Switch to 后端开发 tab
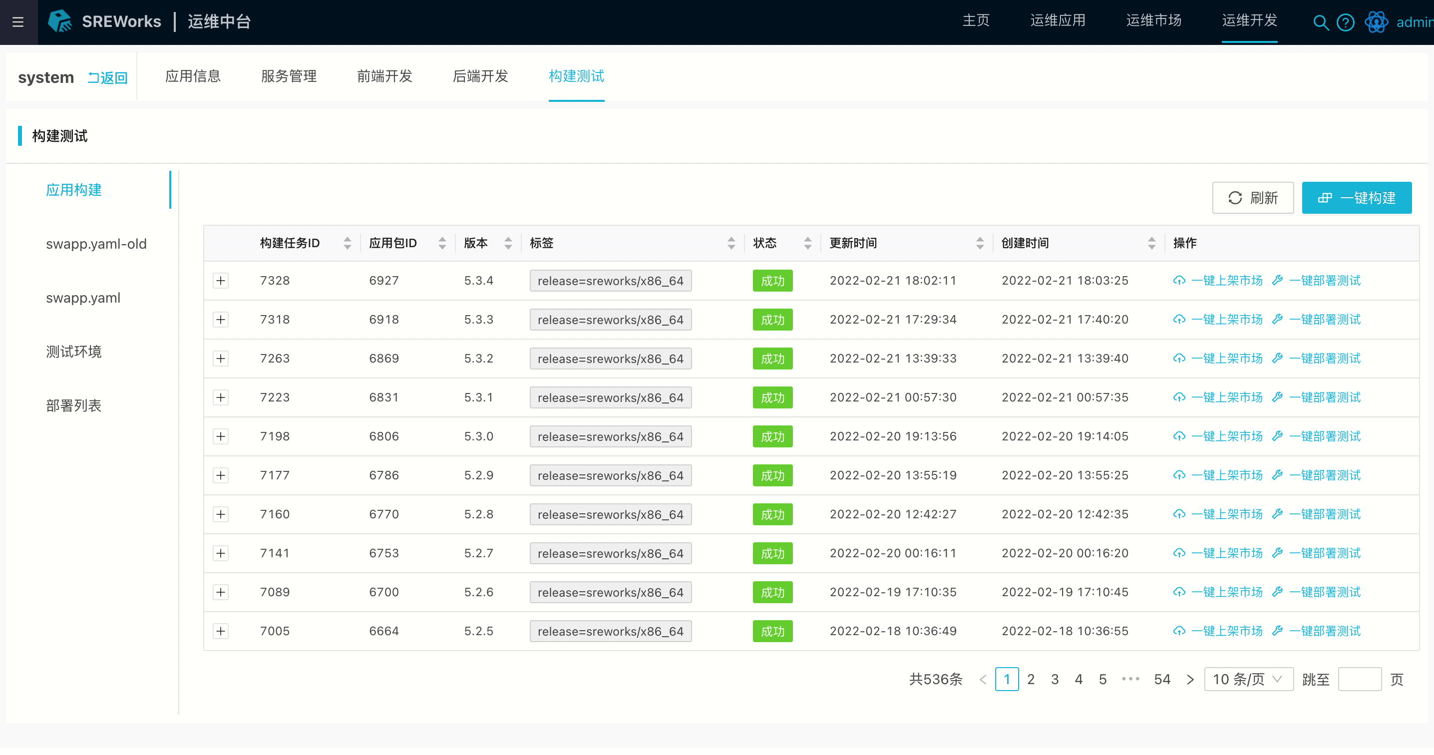 pyautogui.click(x=480, y=76)
